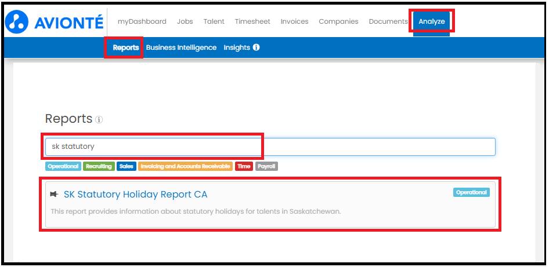Click the Operational badge on report card
This screenshot has width=549, height=267.
click(471, 192)
